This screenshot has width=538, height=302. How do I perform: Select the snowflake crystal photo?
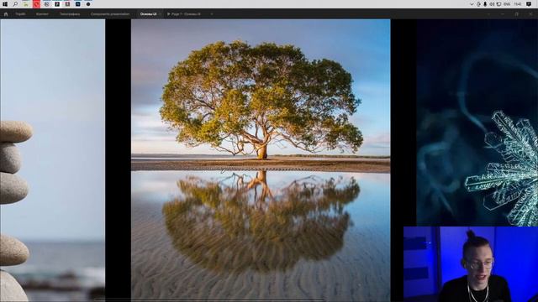(477, 122)
